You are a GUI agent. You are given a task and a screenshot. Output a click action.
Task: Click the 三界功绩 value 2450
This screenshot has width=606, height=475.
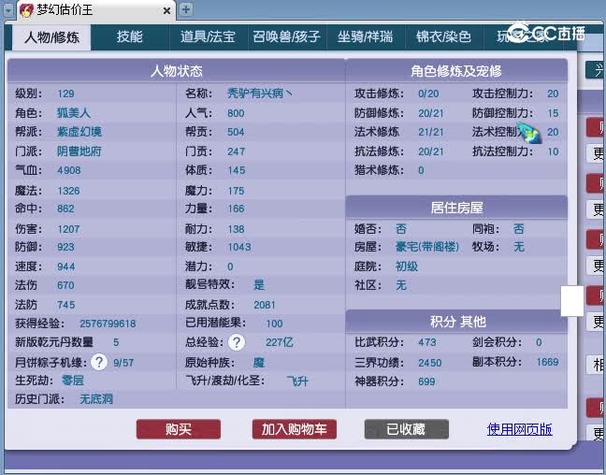[x=430, y=363]
